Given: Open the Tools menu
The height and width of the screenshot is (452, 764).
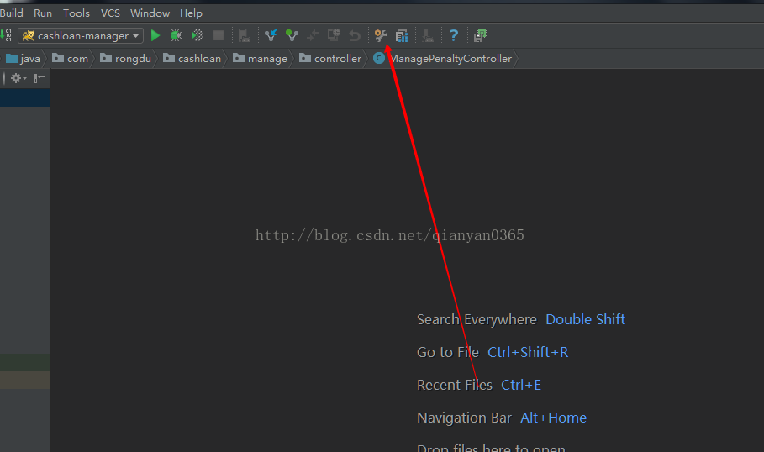Looking at the screenshot, I should (76, 13).
